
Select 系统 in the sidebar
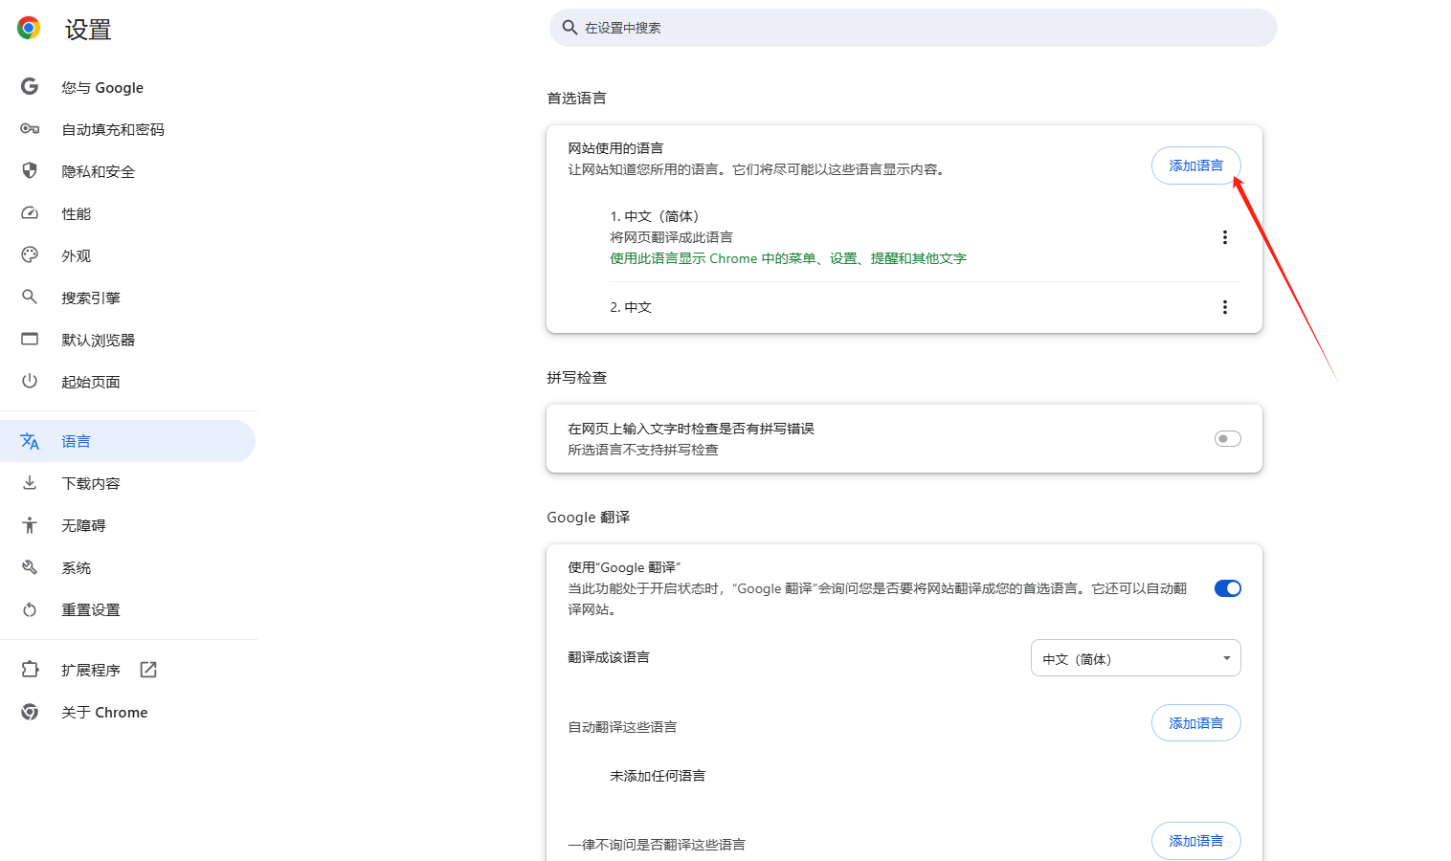(128, 567)
